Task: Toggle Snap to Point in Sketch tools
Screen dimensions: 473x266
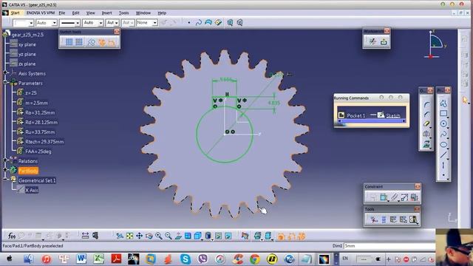Action: [x=79, y=42]
